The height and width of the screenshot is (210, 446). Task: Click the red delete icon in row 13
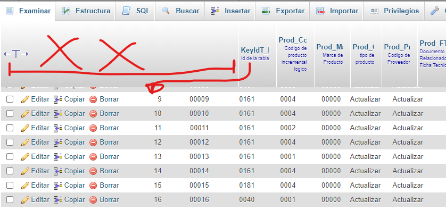click(93, 157)
